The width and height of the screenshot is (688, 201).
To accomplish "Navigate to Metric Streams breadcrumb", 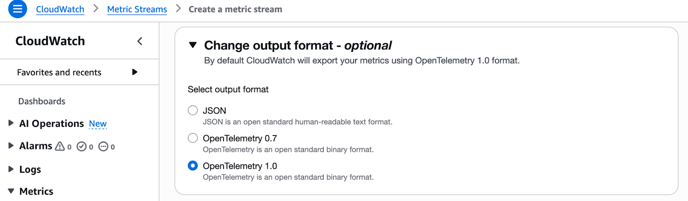I will (137, 9).
